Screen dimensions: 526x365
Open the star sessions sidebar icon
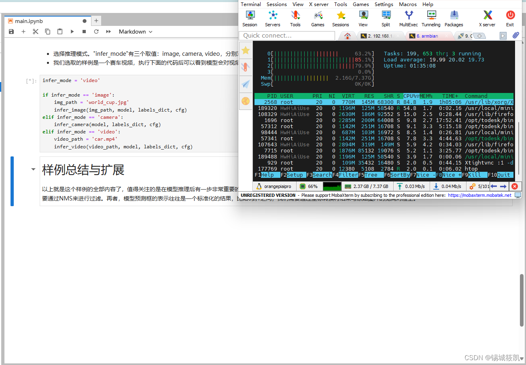pyautogui.click(x=246, y=50)
